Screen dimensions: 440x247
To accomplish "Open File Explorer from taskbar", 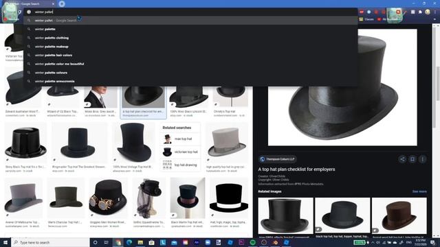I will [140, 242].
